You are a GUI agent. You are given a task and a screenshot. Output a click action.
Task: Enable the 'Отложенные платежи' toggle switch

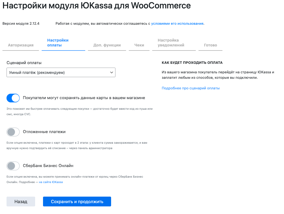[x=13, y=132]
